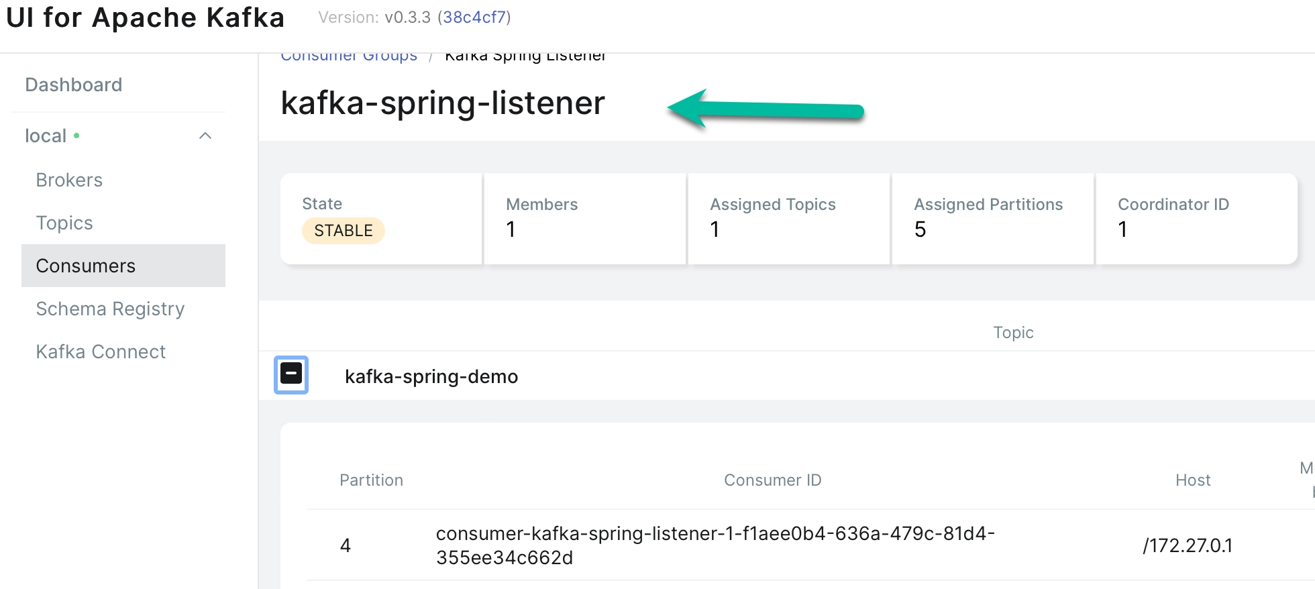Select the local cluster entry
1315x589 pixels.
pos(46,136)
